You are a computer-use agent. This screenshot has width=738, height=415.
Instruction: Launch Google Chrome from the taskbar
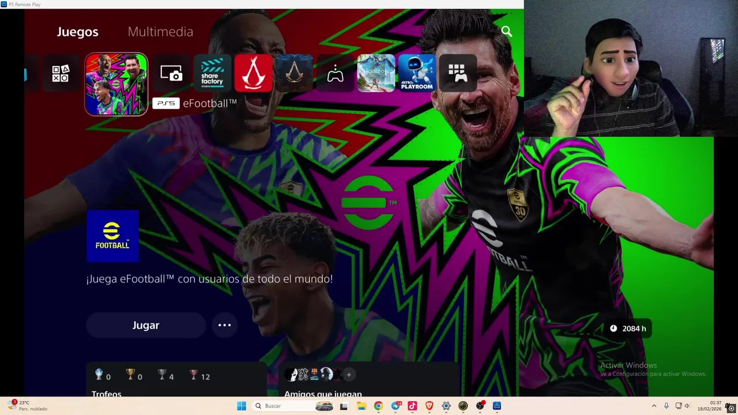tap(378, 406)
